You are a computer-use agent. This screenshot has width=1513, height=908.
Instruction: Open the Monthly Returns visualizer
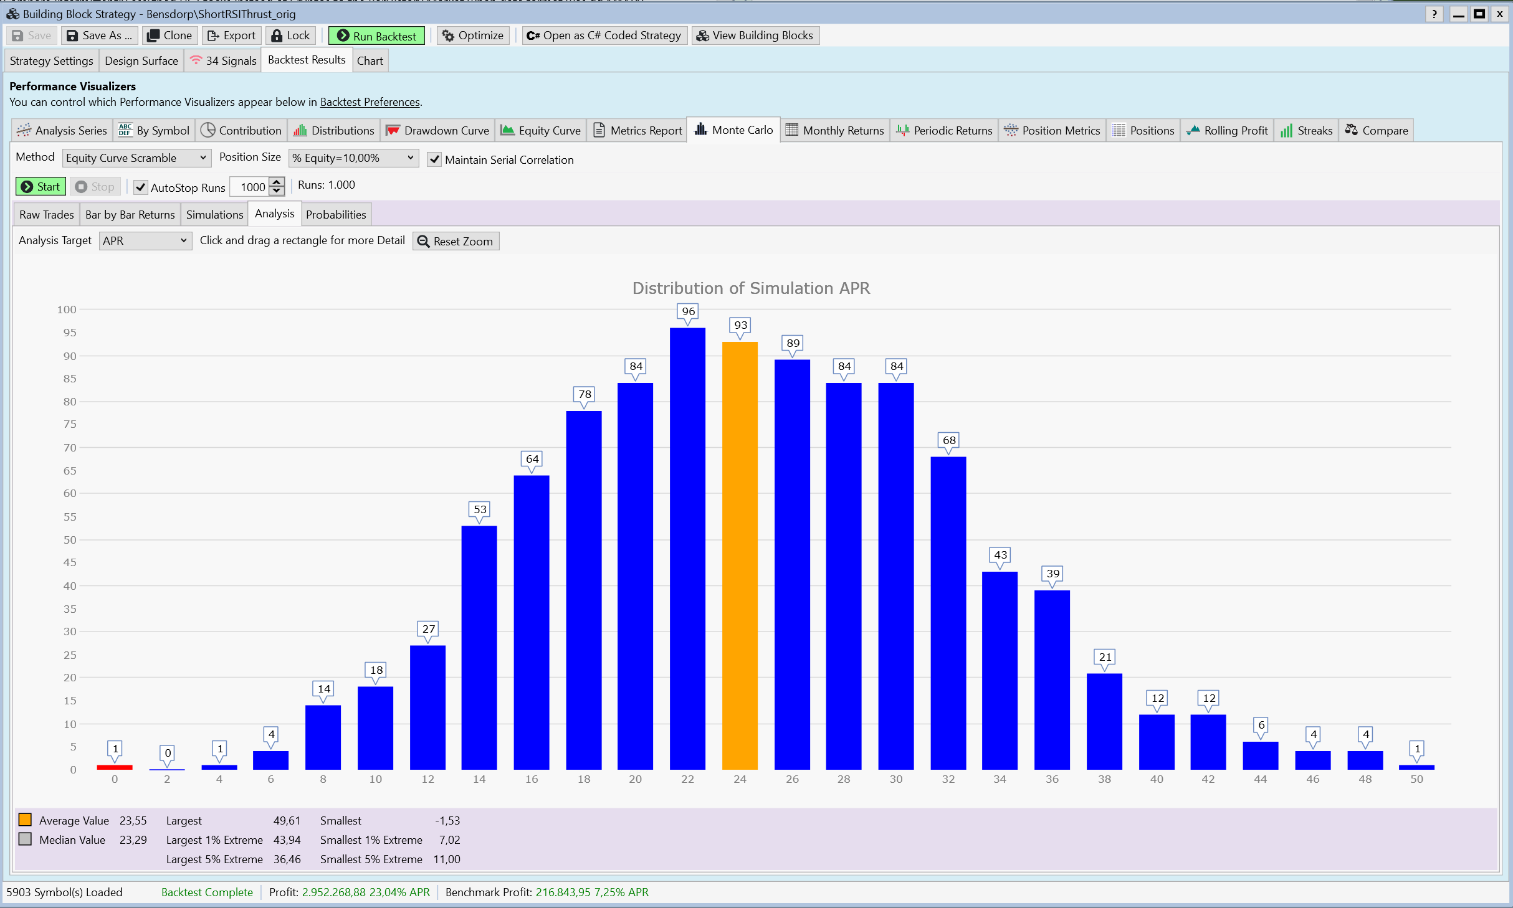[x=834, y=130]
